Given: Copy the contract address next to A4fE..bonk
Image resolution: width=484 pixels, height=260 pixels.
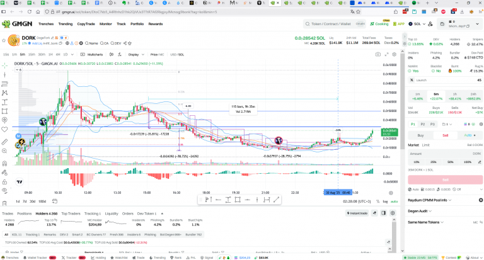Looking at the screenshot, I should point(60,43).
